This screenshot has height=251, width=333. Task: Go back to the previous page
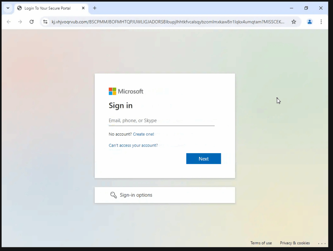point(9,22)
